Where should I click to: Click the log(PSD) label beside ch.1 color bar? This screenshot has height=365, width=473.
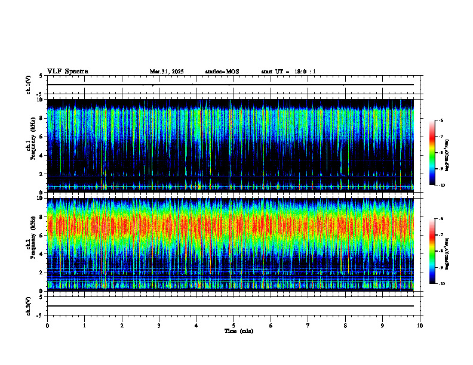(447, 156)
